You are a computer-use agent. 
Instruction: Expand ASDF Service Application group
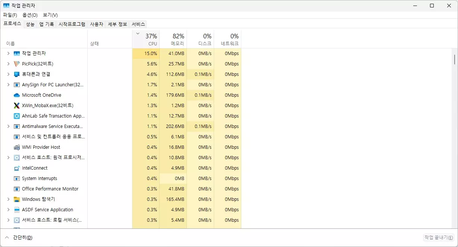8,210
